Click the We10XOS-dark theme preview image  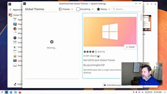110,32
